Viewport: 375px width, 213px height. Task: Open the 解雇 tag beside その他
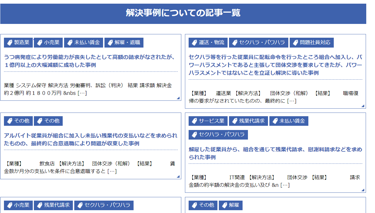230,205
